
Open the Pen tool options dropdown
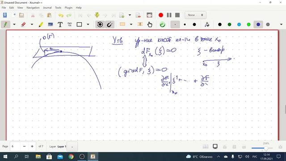[14, 25]
